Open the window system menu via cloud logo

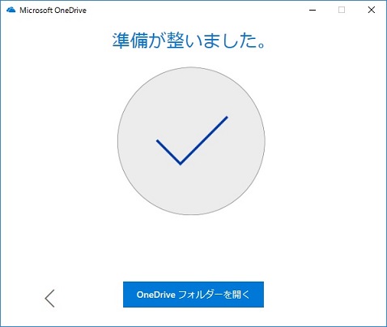11,10
